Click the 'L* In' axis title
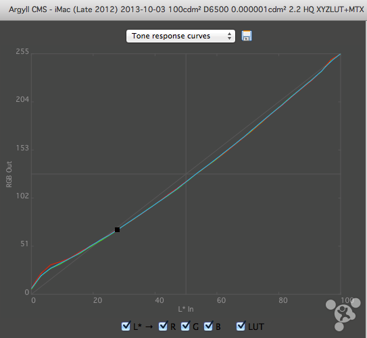367x338 pixels. point(186,309)
